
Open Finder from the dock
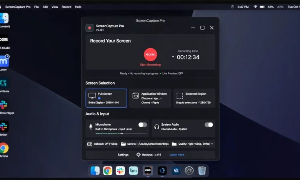[x=95, y=170]
